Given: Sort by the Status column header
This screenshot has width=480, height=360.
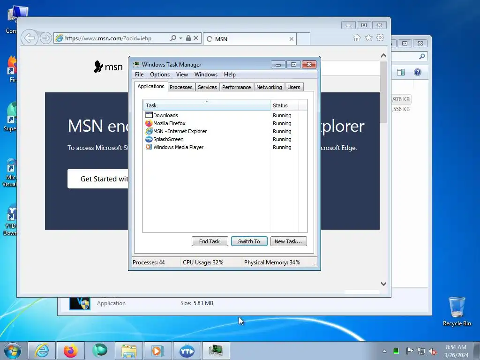Looking at the screenshot, I should 284,105.
